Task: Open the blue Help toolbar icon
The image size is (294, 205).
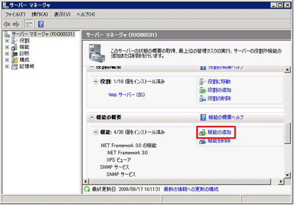Action: coord(41,24)
